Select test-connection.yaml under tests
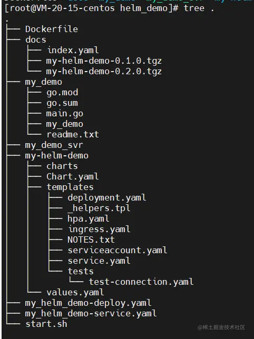The image size is (254, 339). [141, 282]
